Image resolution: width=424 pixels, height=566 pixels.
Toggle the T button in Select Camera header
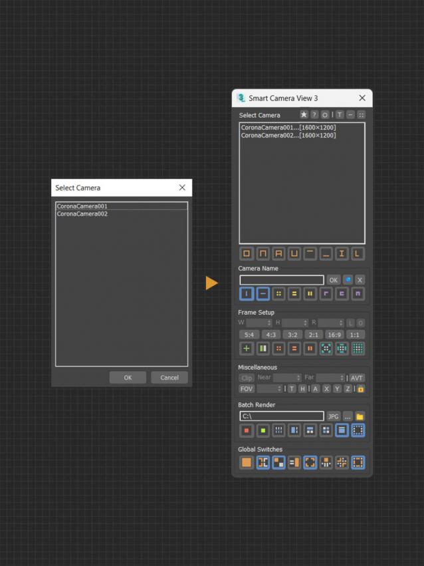pyautogui.click(x=340, y=115)
